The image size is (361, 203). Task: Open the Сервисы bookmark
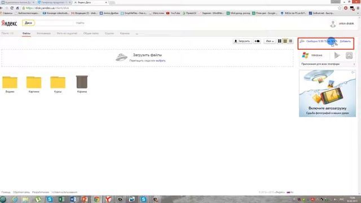click(6, 13)
